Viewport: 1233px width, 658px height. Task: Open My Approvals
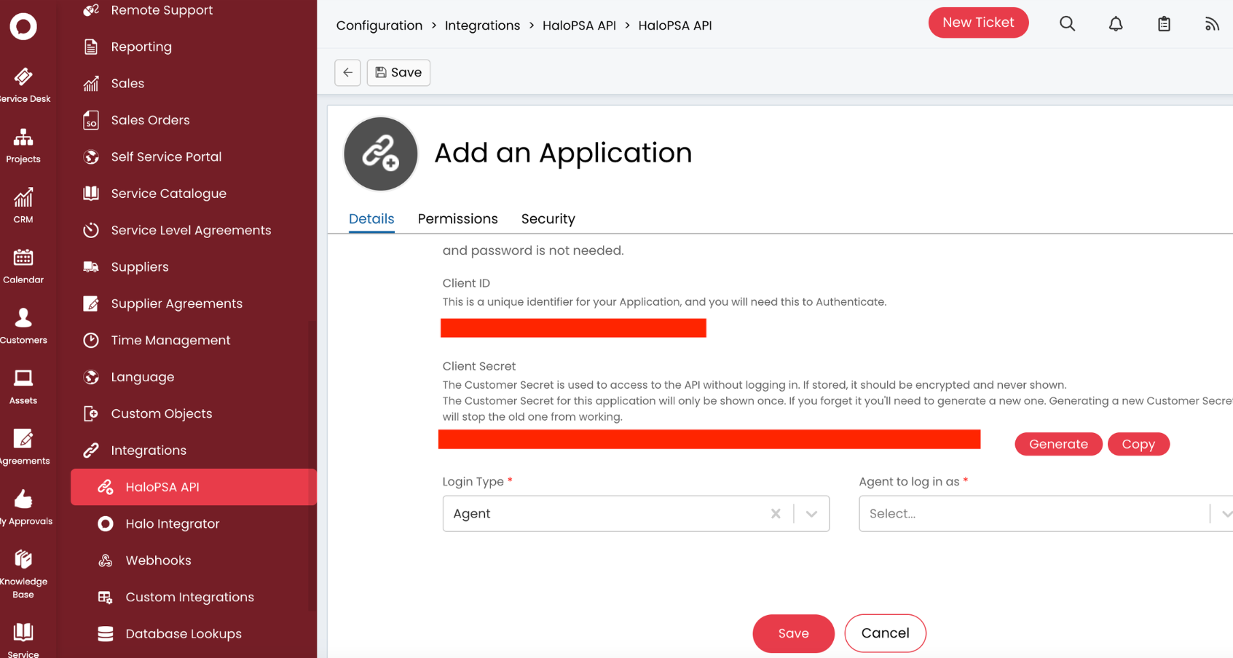click(x=24, y=507)
